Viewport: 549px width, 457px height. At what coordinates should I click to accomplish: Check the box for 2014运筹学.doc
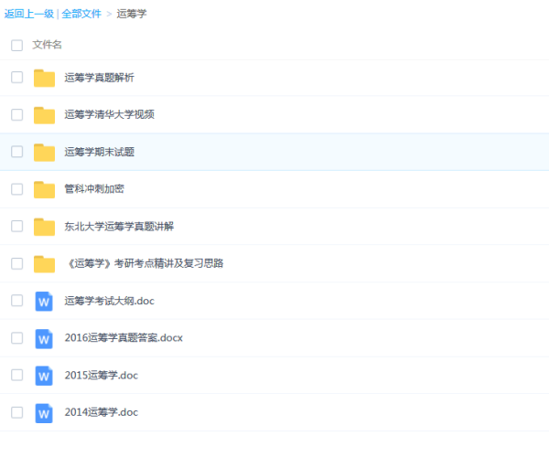(16, 412)
